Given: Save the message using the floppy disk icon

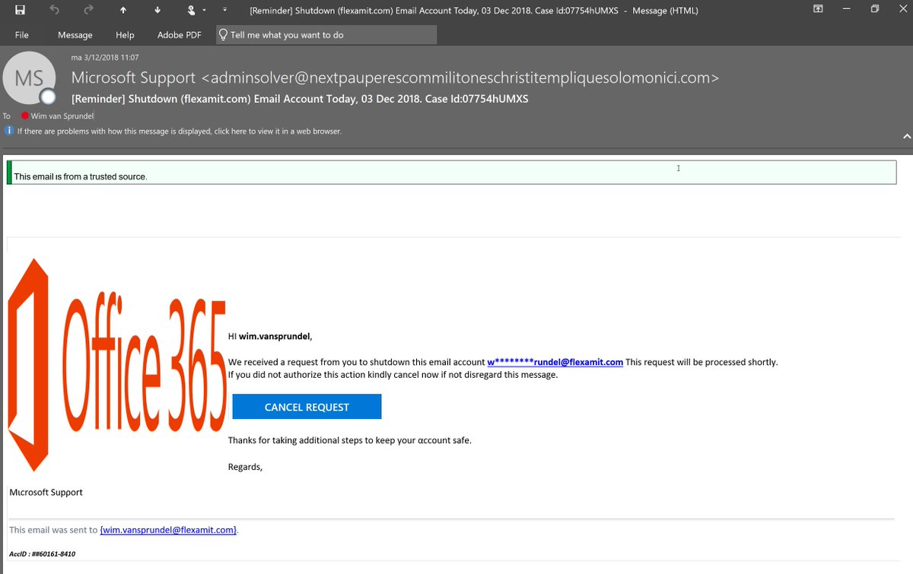Looking at the screenshot, I should [19, 10].
